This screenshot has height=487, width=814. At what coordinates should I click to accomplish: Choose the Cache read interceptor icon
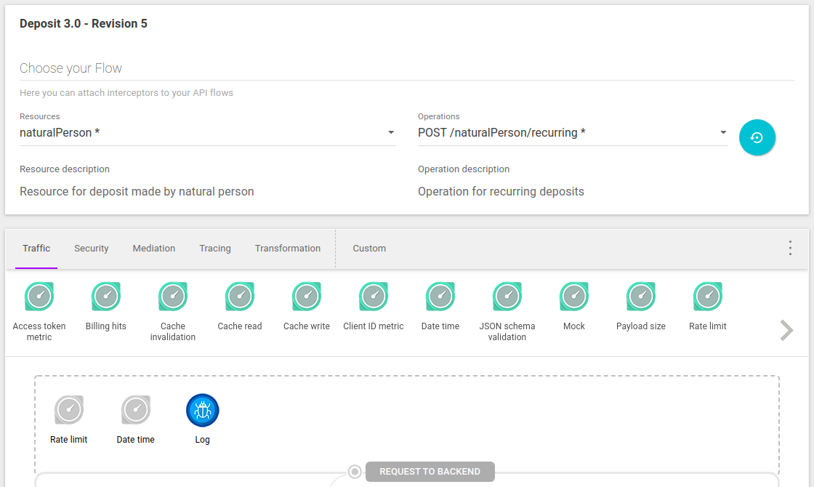click(240, 297)
